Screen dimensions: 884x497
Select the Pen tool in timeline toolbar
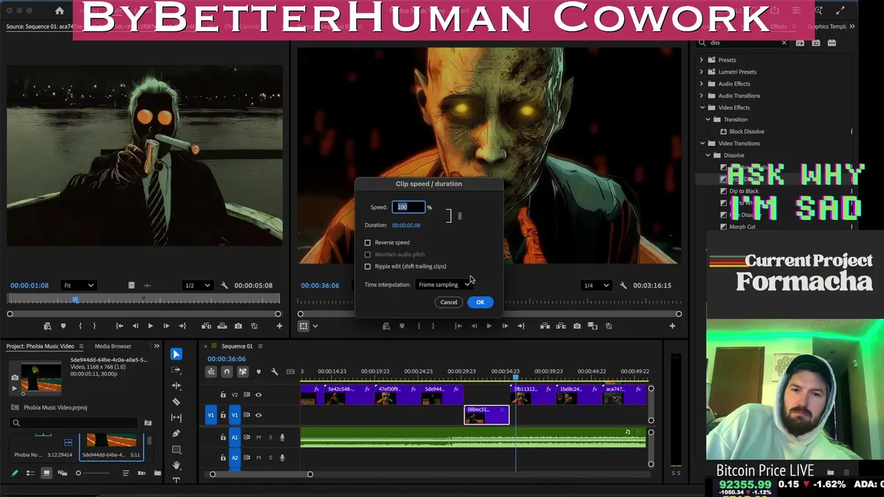pyautogui.click(x=176, y=433)
